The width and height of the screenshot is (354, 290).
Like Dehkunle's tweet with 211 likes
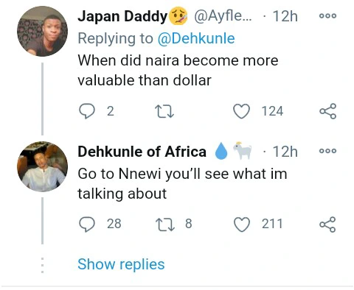click(241, 224)
